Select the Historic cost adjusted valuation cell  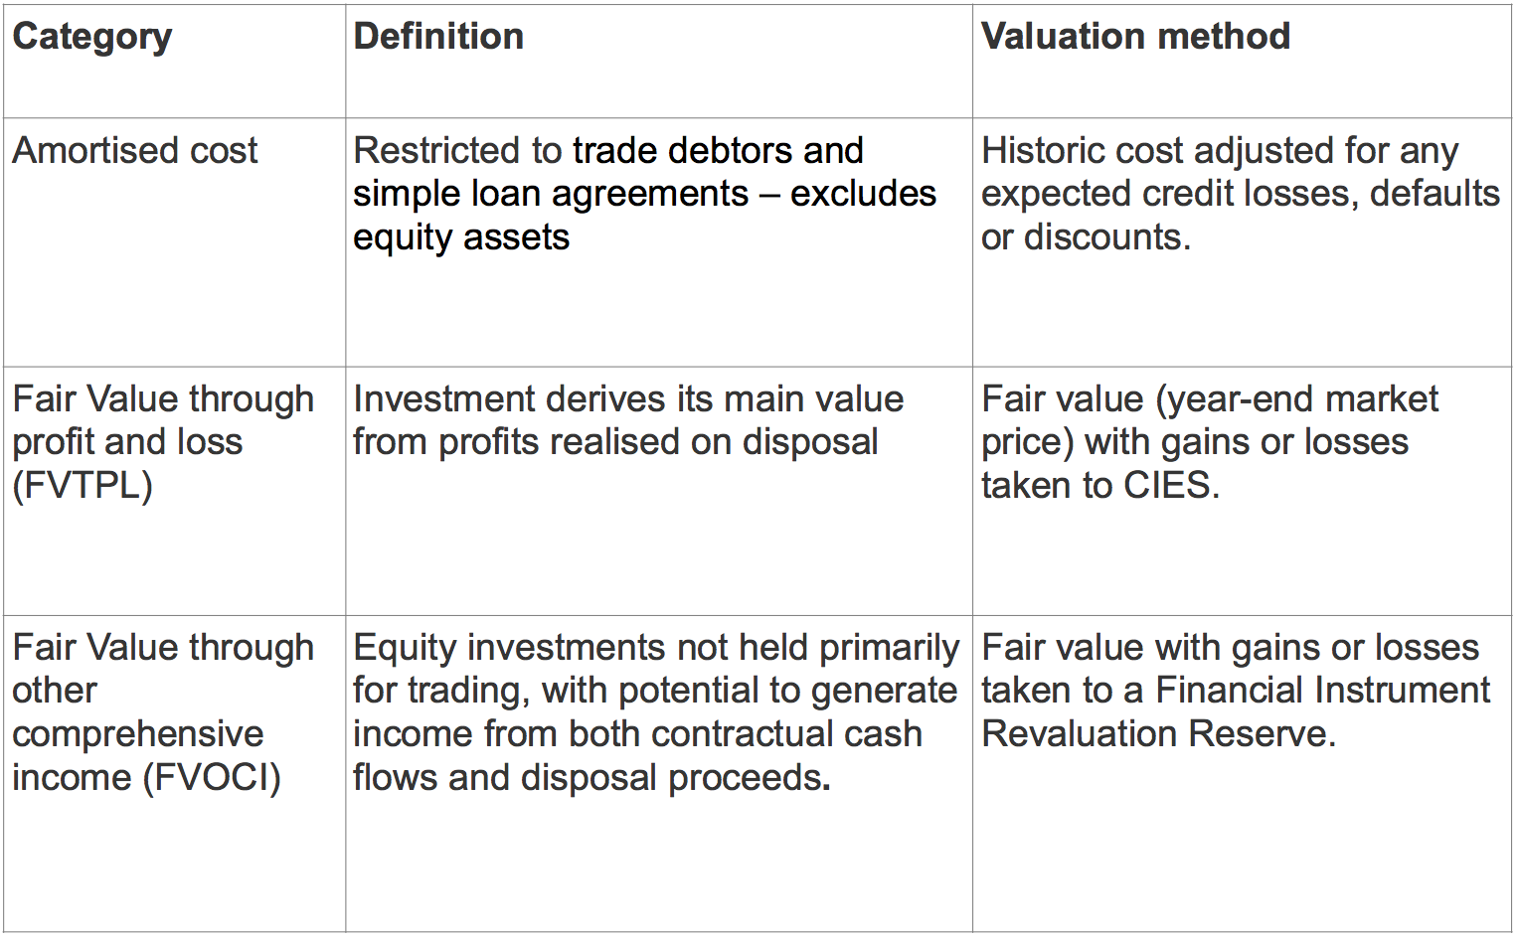pos(1242,242)
